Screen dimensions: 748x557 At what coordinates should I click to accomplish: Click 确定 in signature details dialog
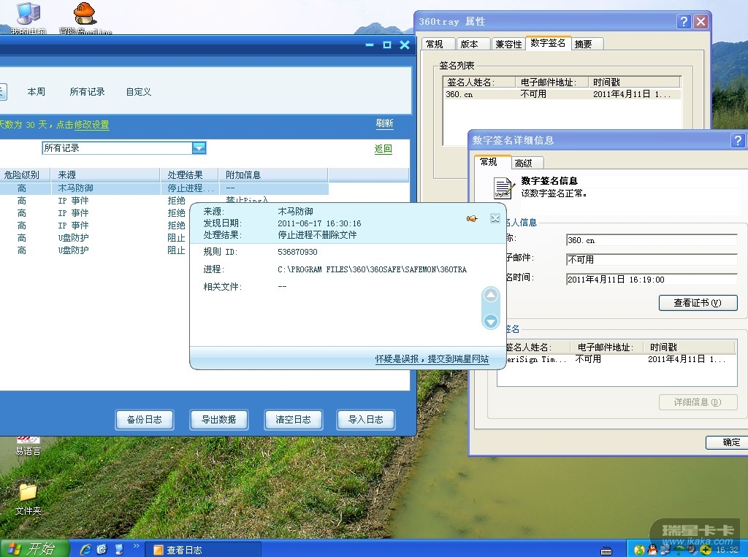[x=727, y=442]
